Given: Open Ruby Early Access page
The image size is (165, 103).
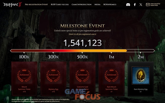Looking at the screenshot, I should [x=60, y=5].
